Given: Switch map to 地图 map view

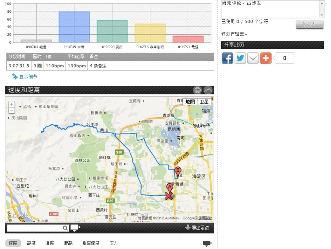Looking at the screenshot, I should point(190,102).
